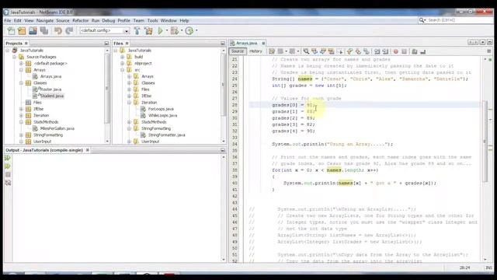
Task: Click the Redo toolbar icon
Action: point(69,31)
